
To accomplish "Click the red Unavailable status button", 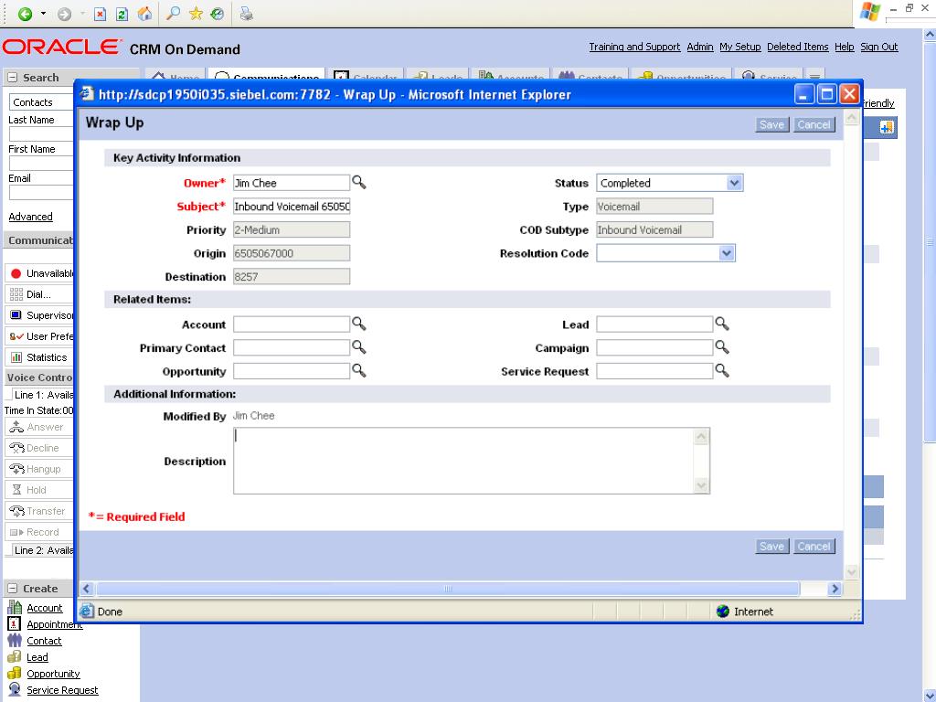I will coord(38,273).
